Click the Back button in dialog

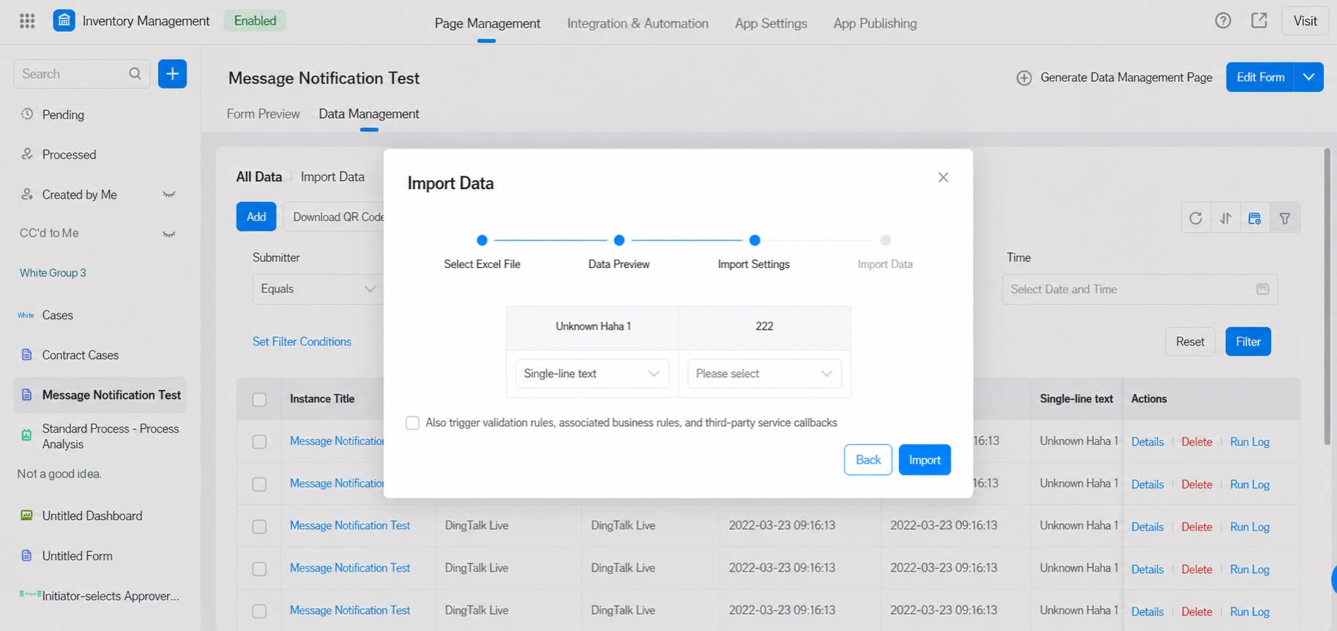point(868,460)
